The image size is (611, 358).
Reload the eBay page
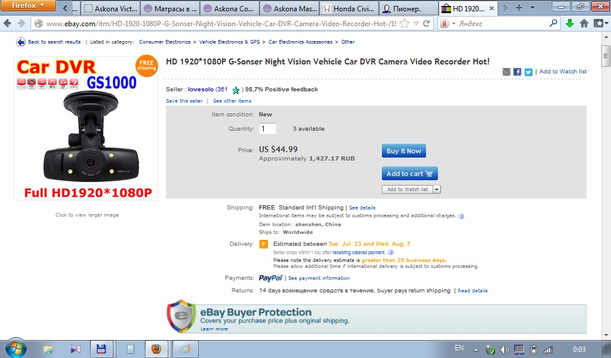pos(427,23)
